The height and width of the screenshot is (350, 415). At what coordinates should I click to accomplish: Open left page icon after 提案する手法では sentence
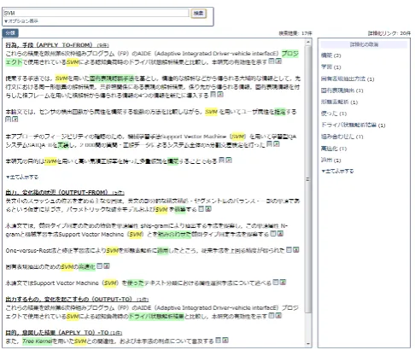point(213,95)
